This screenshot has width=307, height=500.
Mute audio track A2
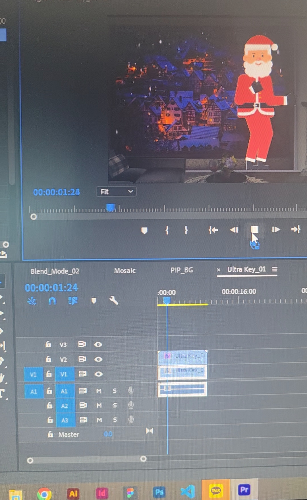[99, 405]
